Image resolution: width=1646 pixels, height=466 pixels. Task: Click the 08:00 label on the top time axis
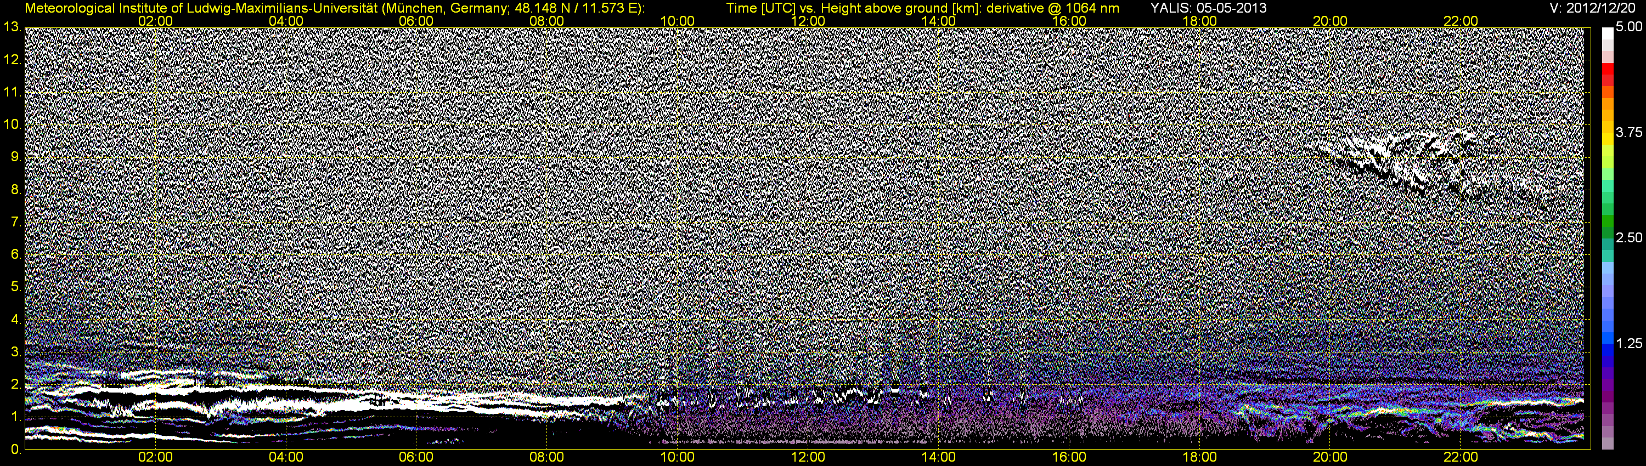pyautogui.click(x=547, y=21)
